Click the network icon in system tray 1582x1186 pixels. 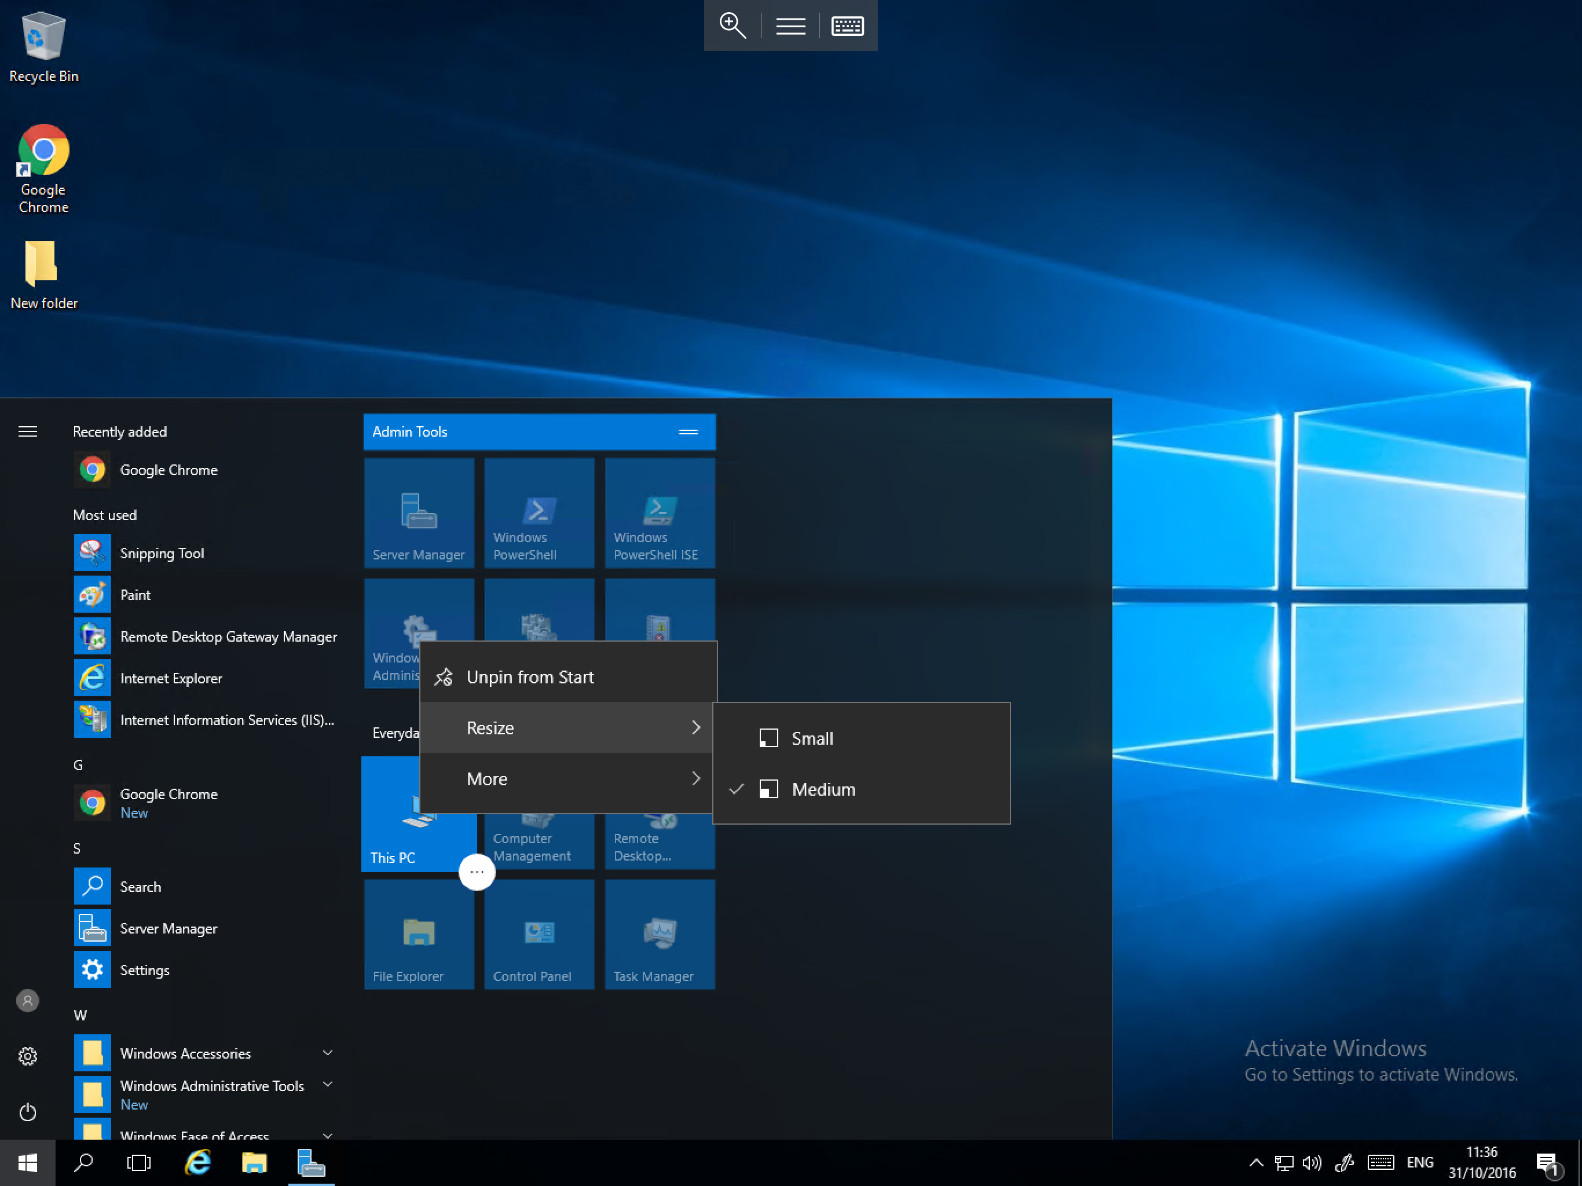point(1284,1162)
